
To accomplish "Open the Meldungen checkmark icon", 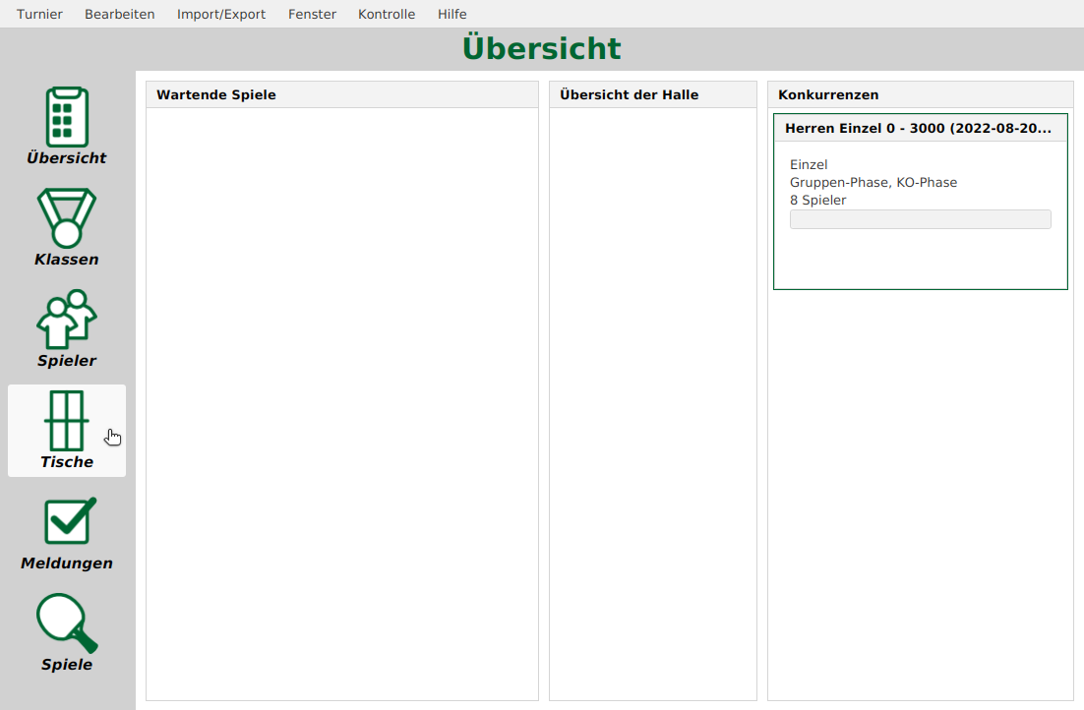I will 66,532.
